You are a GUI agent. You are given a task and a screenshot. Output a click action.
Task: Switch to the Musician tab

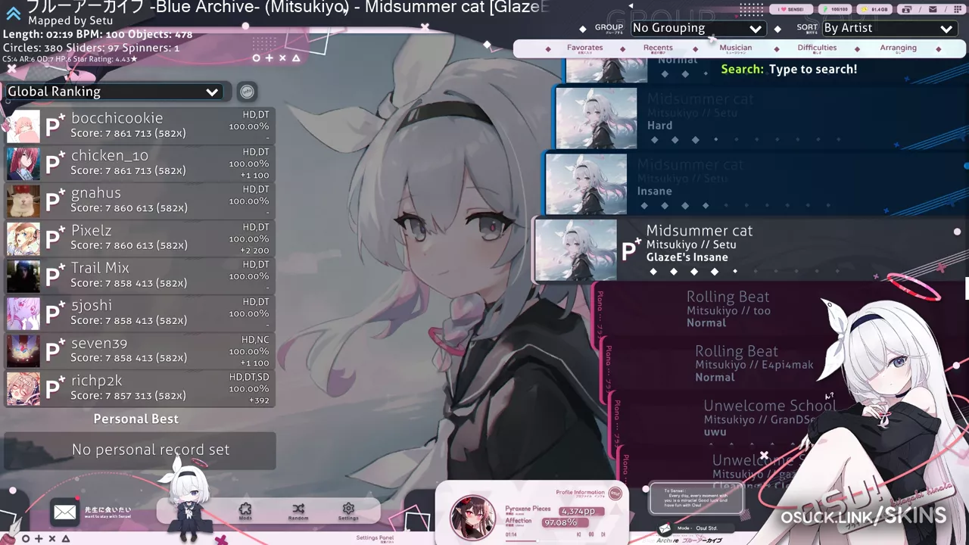tap(736, 48)
